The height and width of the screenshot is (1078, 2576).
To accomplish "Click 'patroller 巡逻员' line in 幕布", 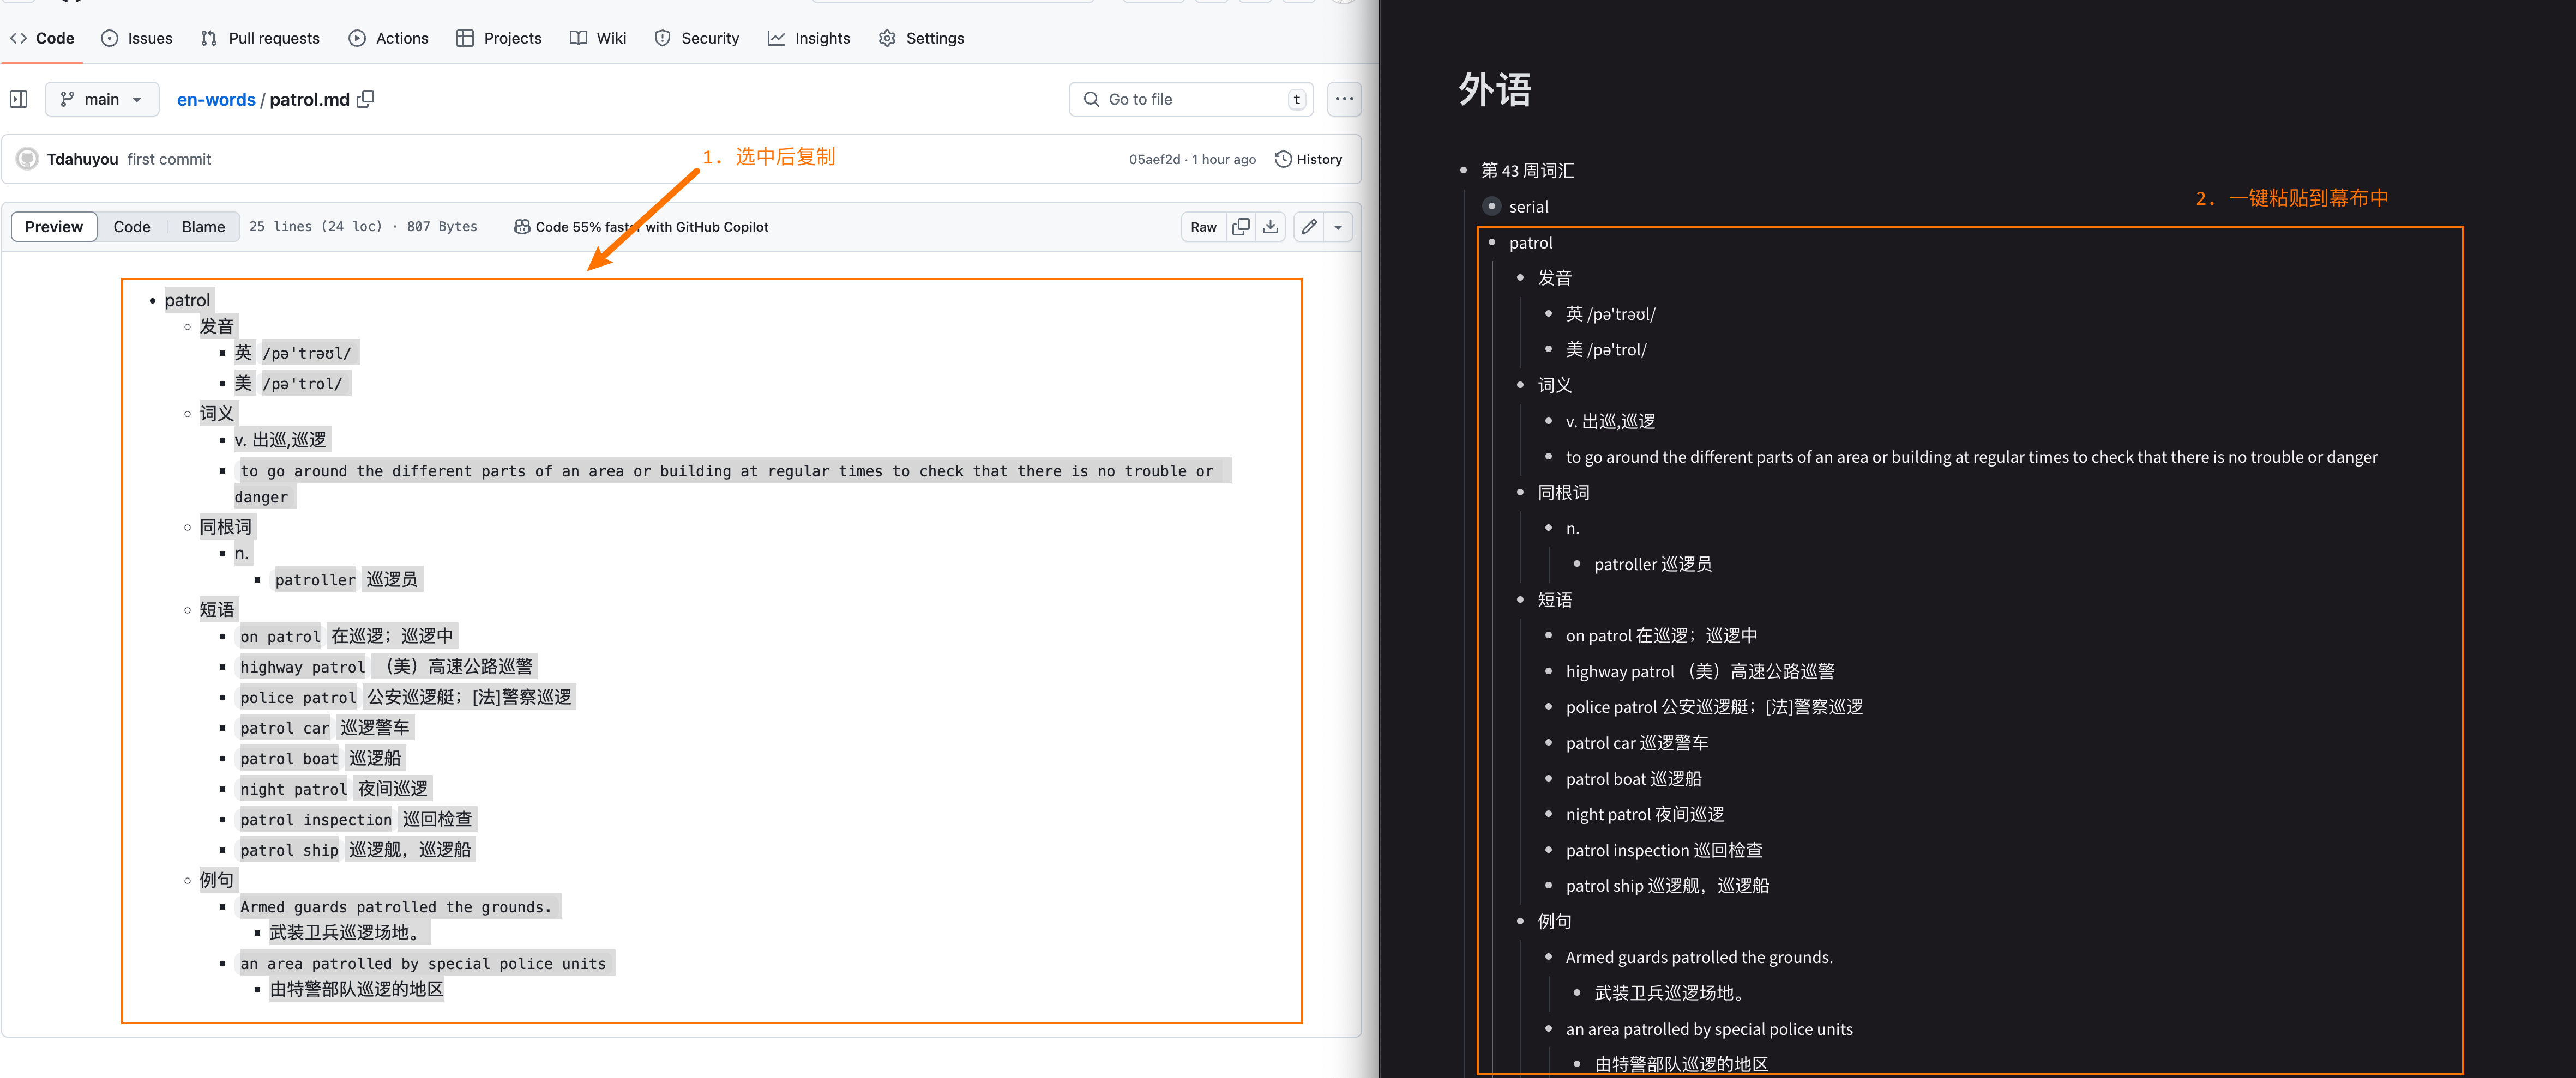I will tap(1653, 565).
